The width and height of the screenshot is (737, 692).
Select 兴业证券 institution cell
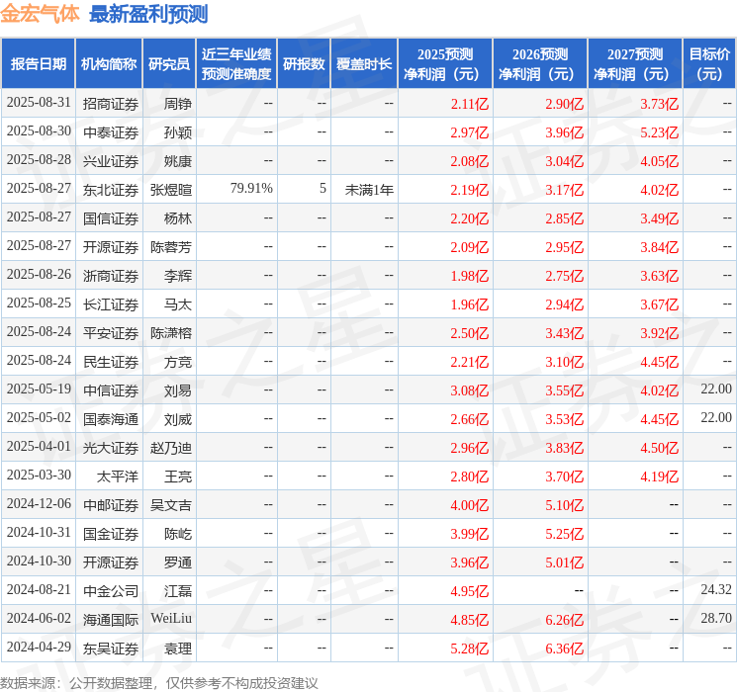click(111, 161)
